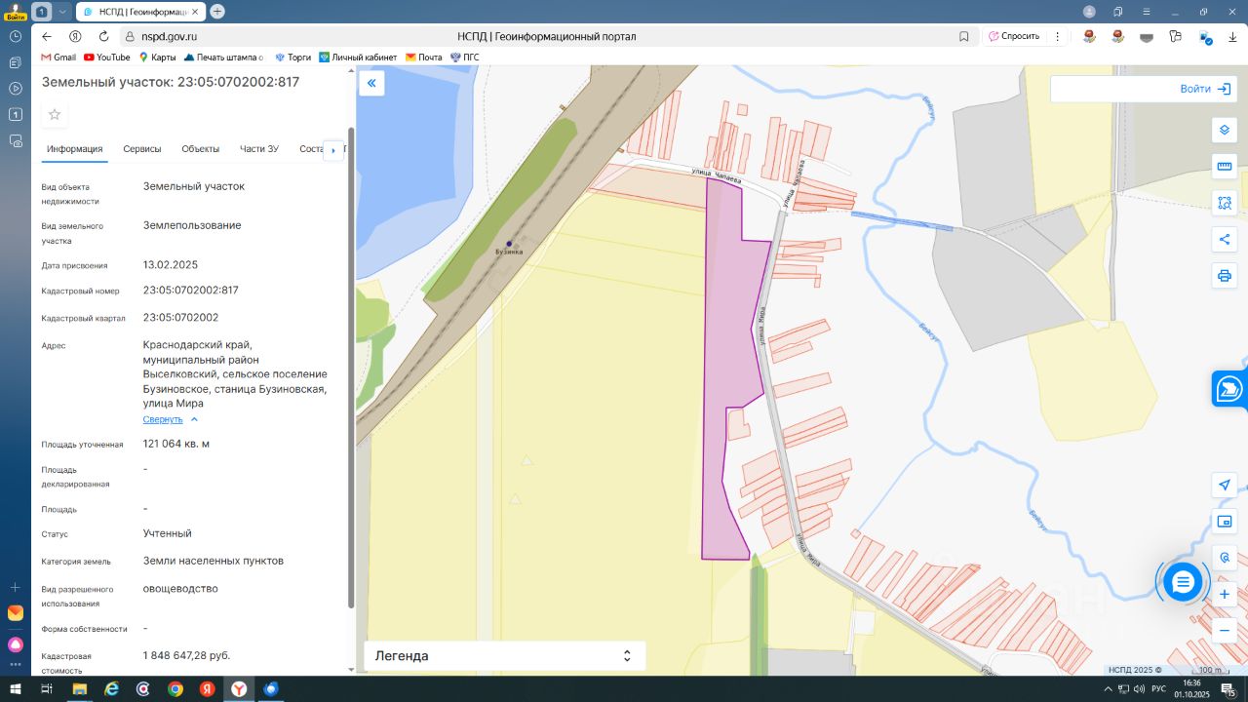
Task: Open the Личный кабинет bookmark
Action: click(358, 58)
